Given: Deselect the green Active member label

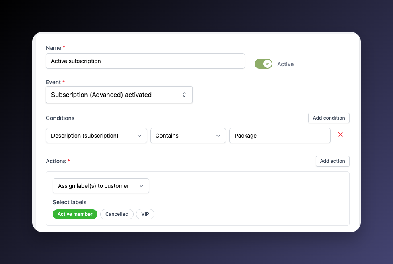Looking at the screenshot, I should [75, 214].
